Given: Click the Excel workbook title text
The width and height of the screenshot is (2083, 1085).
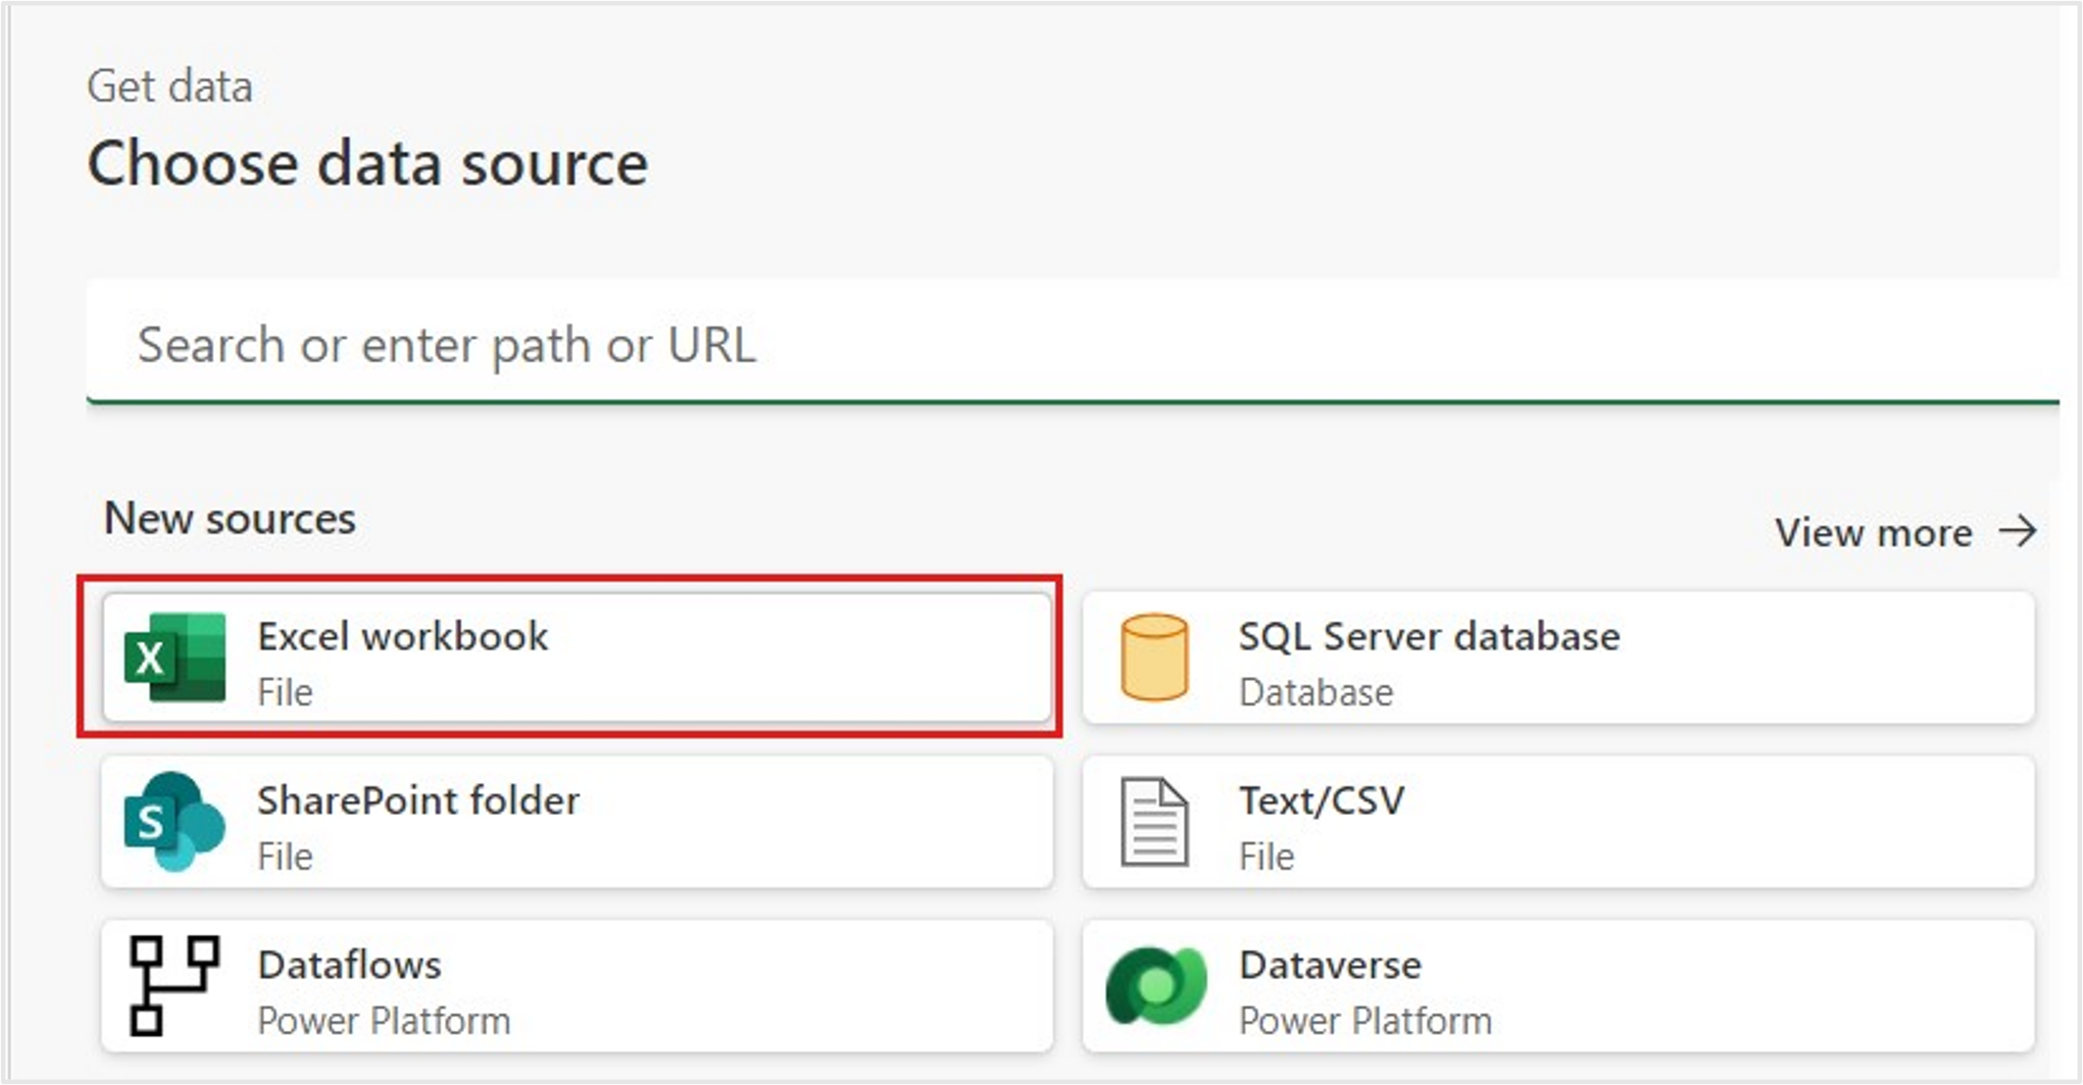Looking at the screenshot, I should (x=402, y=637).
